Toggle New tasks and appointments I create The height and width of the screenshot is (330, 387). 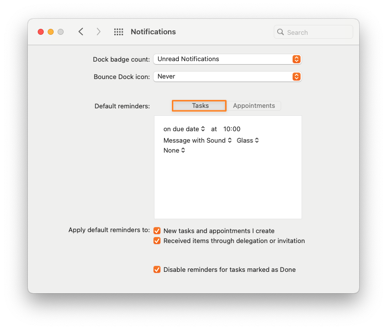157,231
